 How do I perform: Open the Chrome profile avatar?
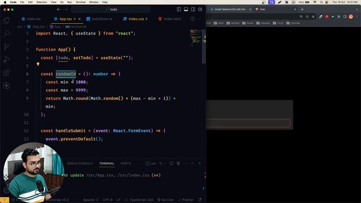(x=351, y=16)
